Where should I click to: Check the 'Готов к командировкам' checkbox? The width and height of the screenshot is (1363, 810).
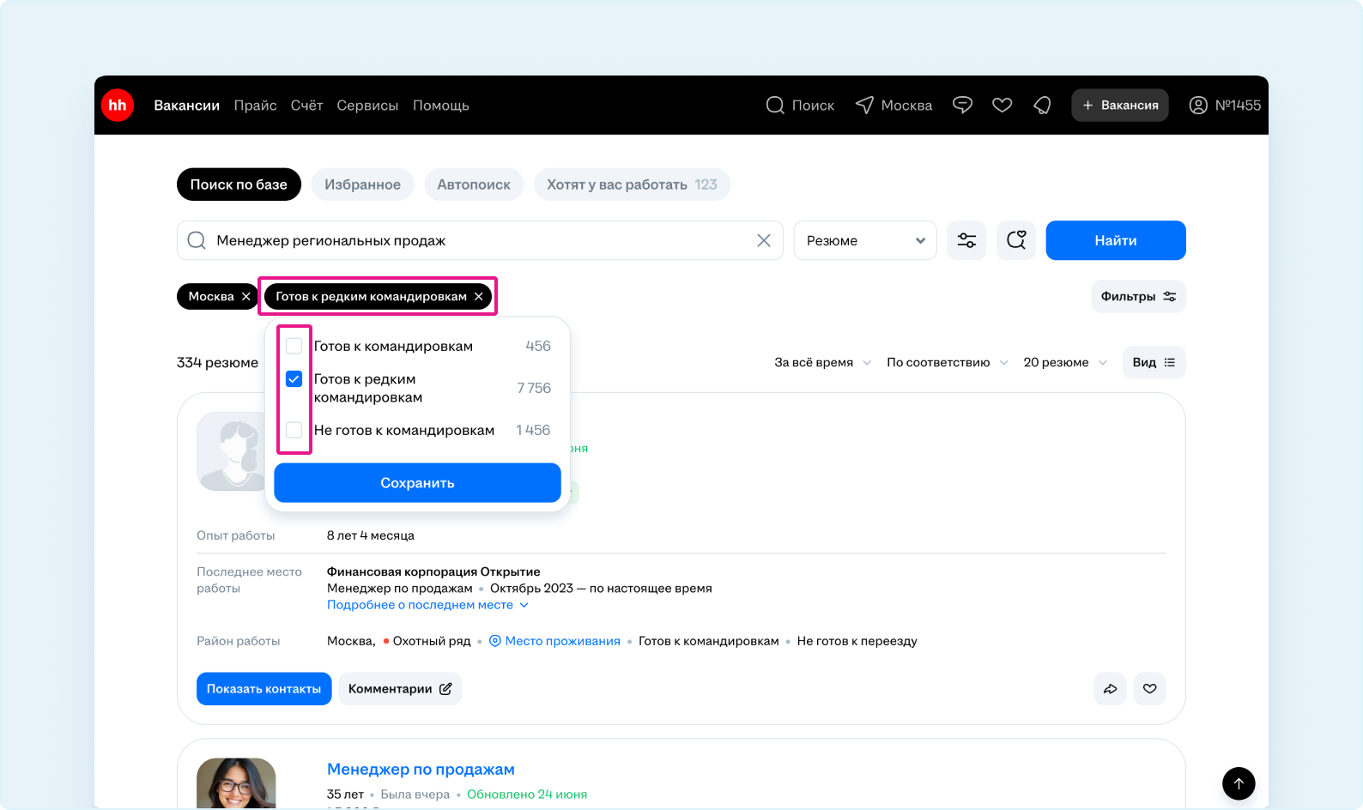[x=294, y=346]
